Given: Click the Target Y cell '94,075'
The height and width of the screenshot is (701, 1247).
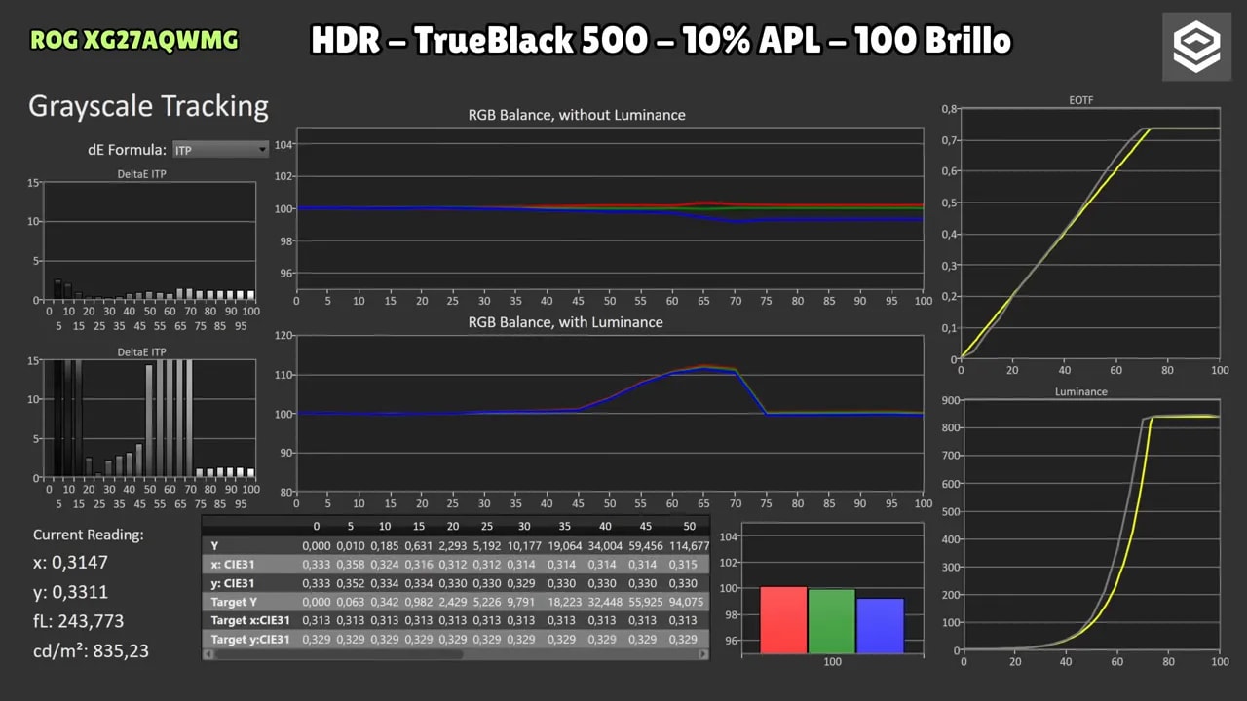Looking at the screenshot, I should pos(686,602).
